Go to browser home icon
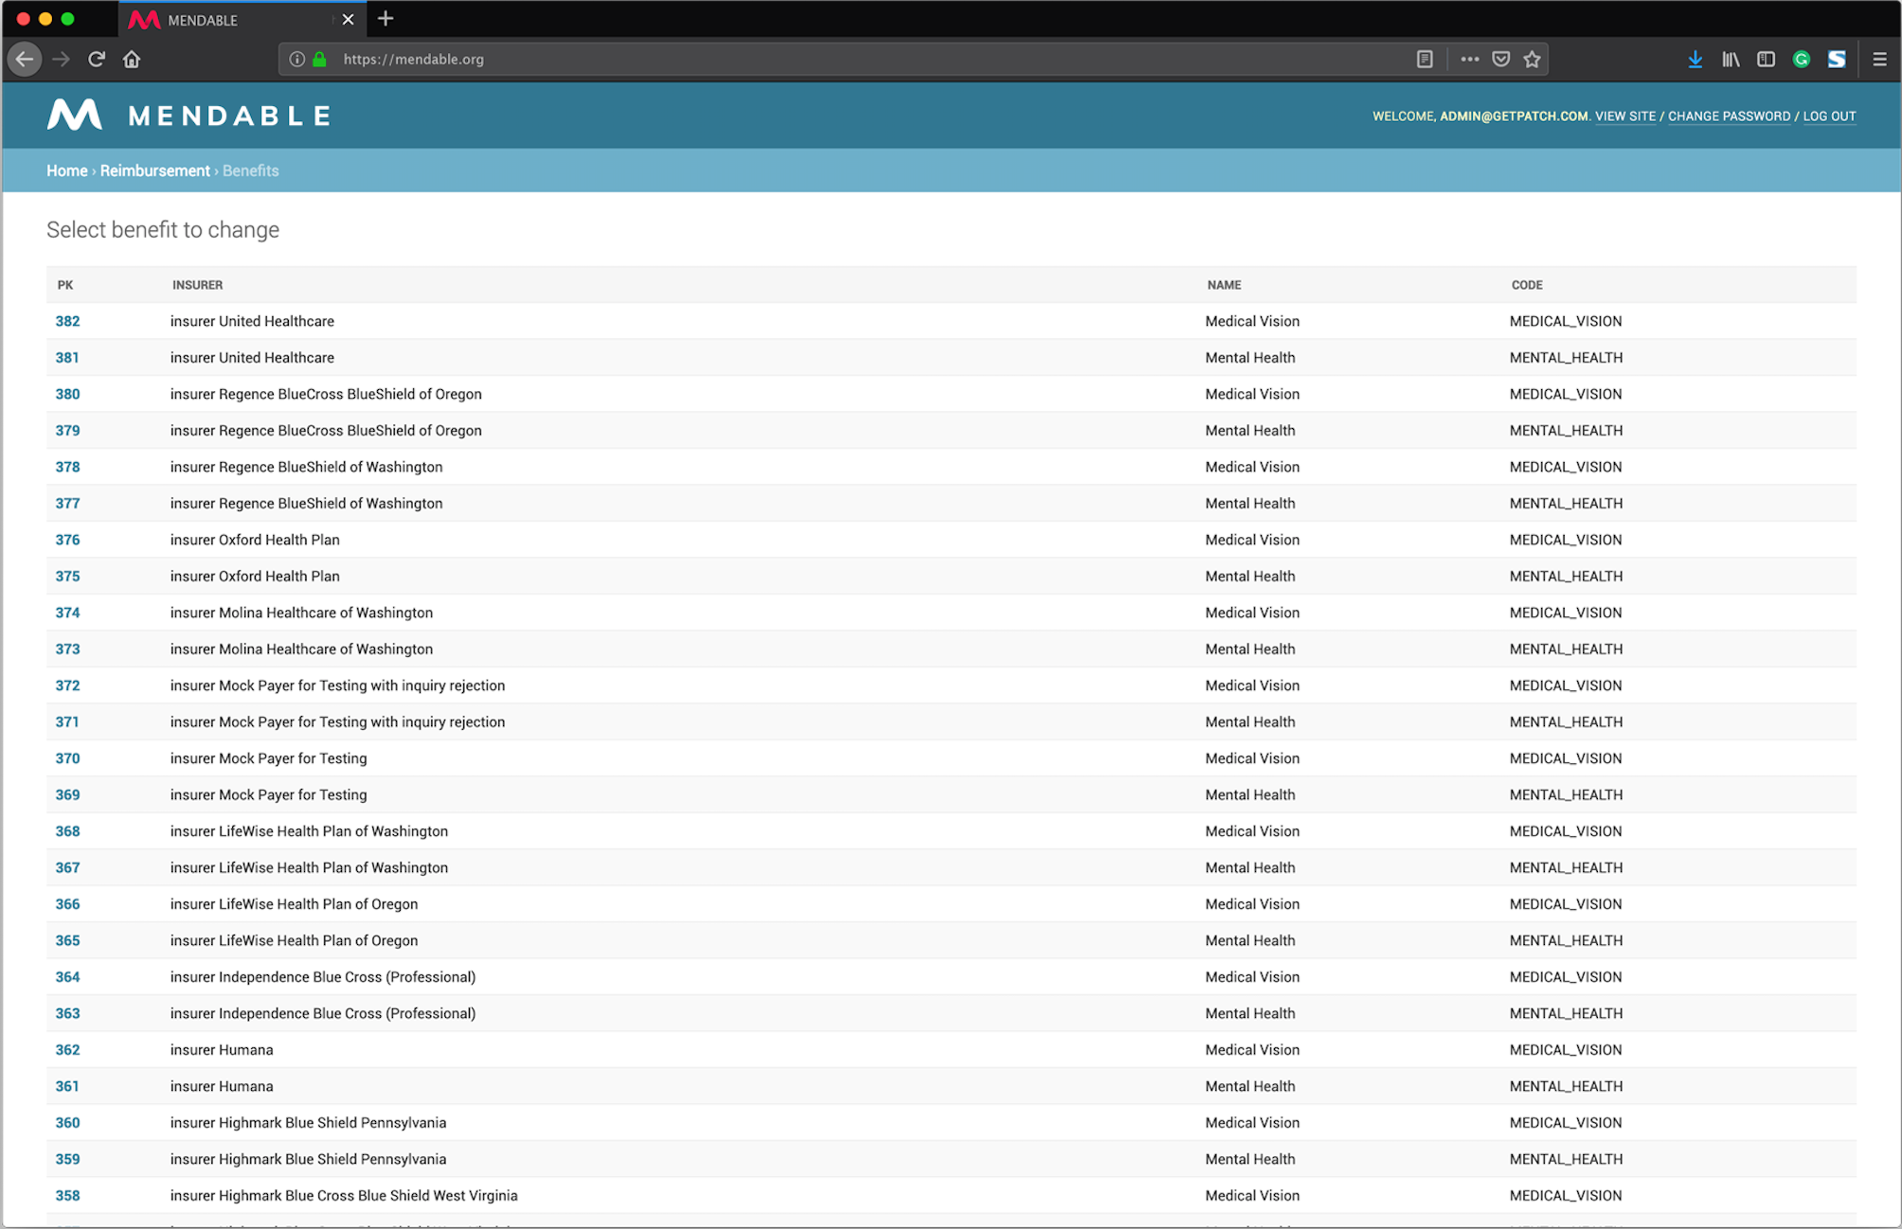1902x1229 pixels. pyautogui.click(x=132, y=59)
